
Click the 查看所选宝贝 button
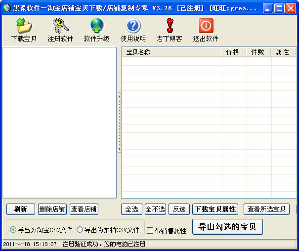coord(266,209)
